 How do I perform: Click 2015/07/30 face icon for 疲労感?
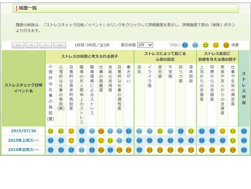coord(160,131)
